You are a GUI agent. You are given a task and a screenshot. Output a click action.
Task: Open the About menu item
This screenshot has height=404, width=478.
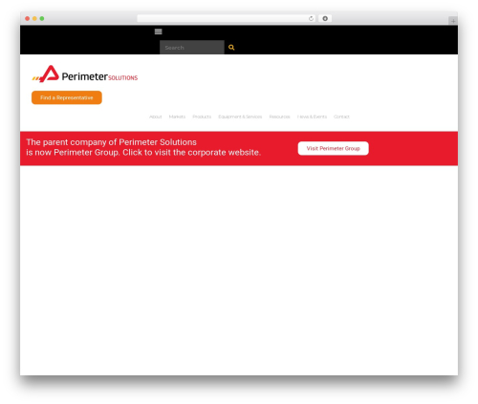[156, 117]
